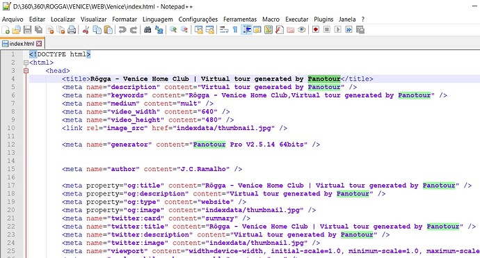
Task: Click the Paste clipboard icon
Action: pyautogui.click(x=108, y=30)
